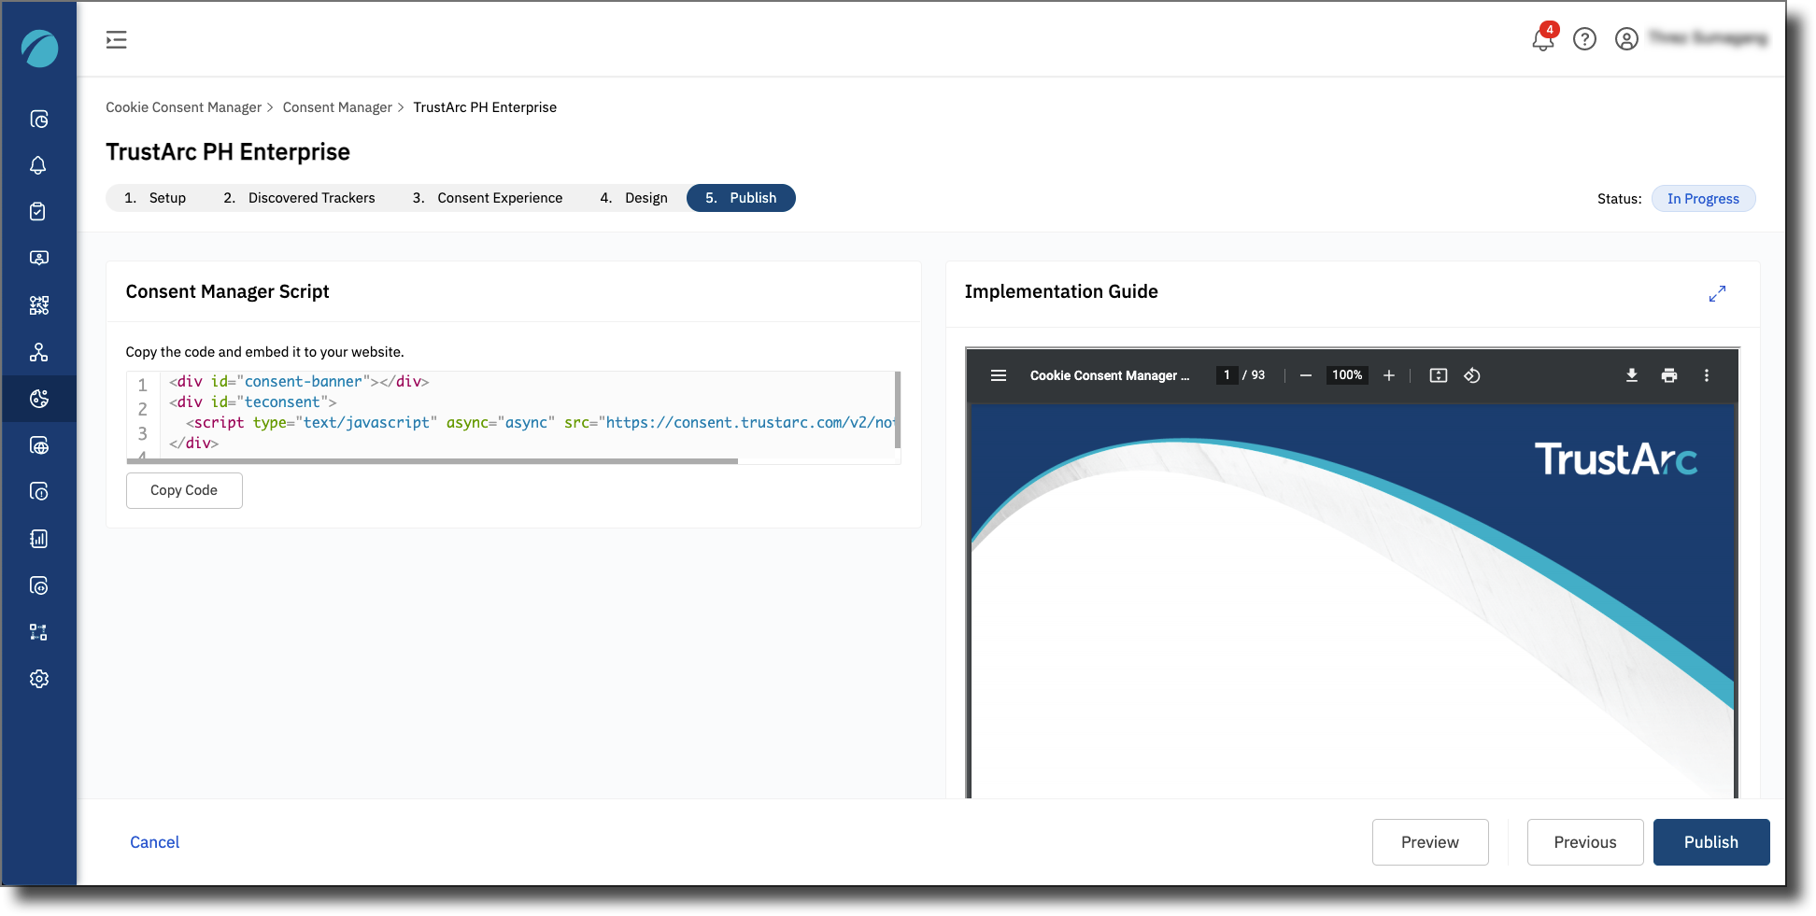Go to step 3 Consent Experience

click(x=488, y=198)
